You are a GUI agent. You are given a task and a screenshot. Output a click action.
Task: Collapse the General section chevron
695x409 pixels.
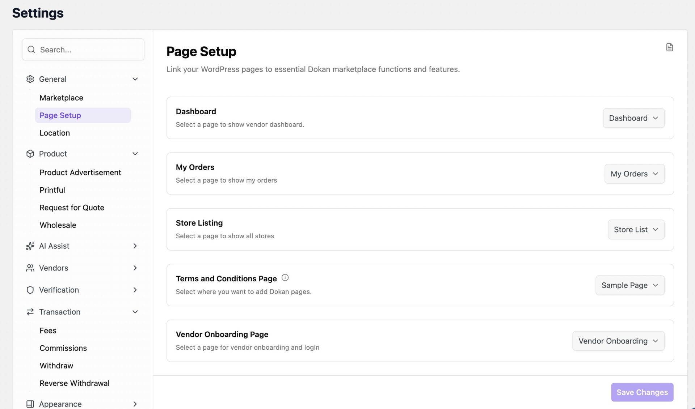[x=135, y=79]
